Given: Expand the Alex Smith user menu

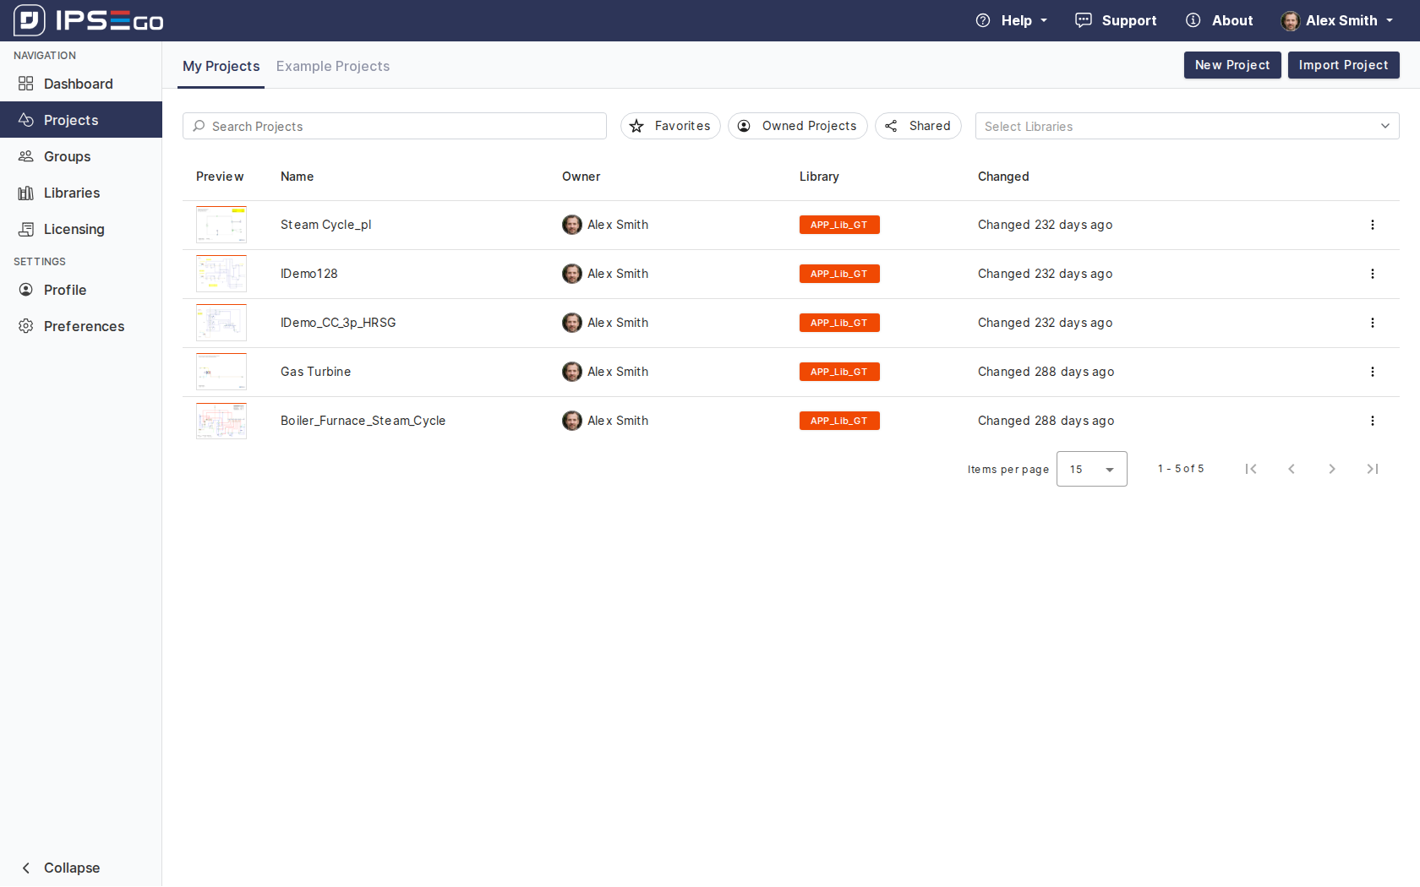Looking at the screenshot, I should coord(1337,20).
